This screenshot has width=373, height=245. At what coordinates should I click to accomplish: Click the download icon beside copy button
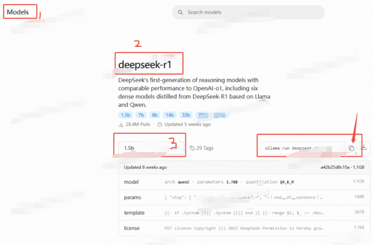point(364,147)
